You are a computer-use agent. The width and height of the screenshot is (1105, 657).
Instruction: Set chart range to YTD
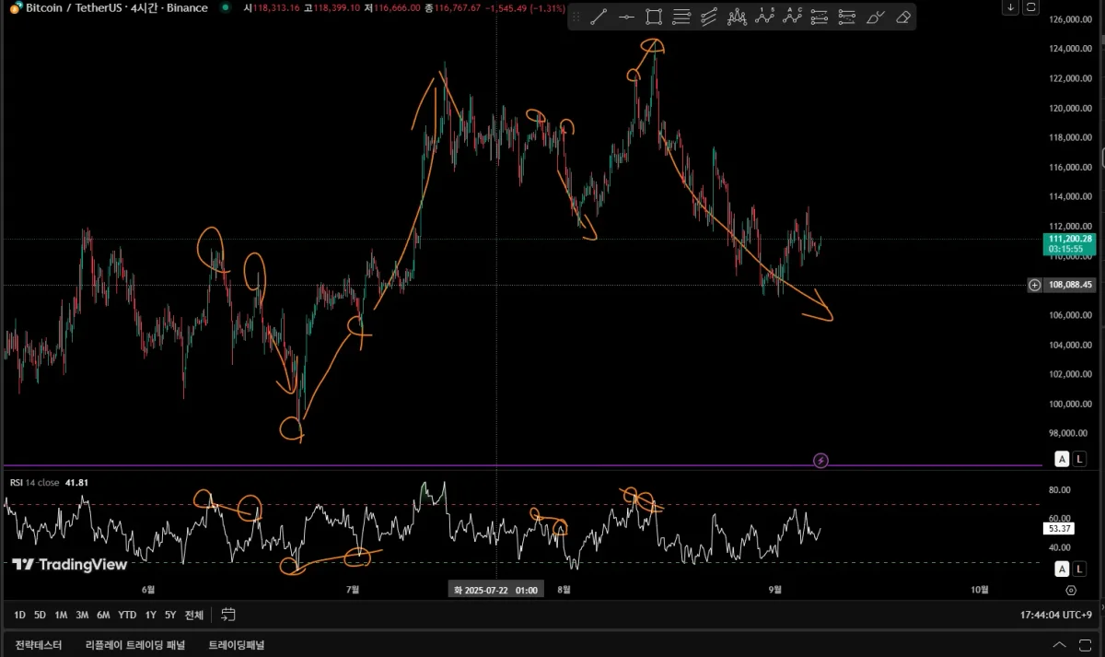[127, 615]
